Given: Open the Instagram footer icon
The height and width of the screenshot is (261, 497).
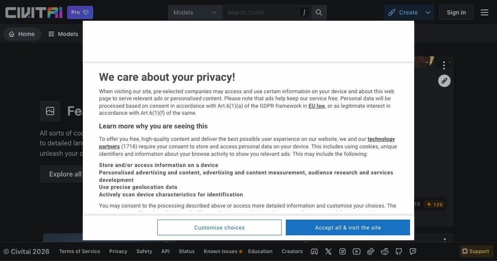Looking at the screenshot, I should point(342,251).
